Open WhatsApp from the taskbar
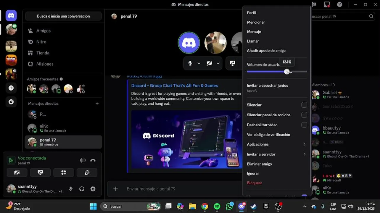Screen dimensions: 380x213 229,206
